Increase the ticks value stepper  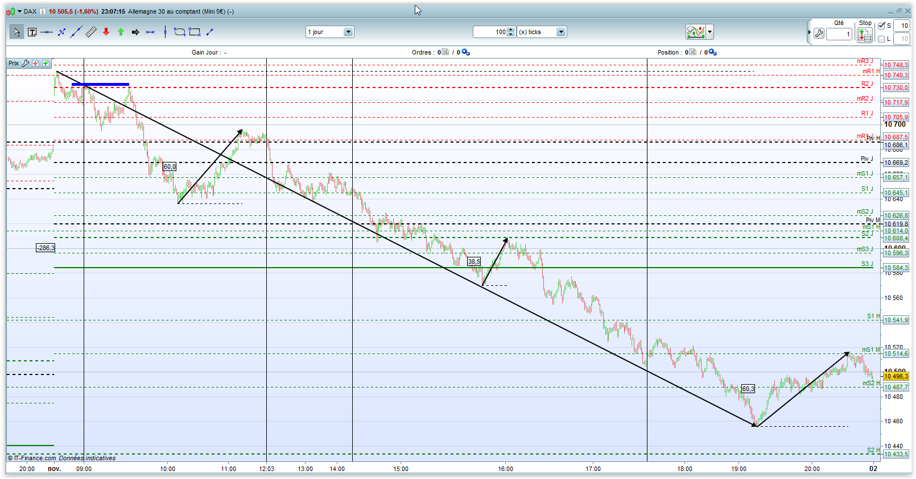coord(511,30)
